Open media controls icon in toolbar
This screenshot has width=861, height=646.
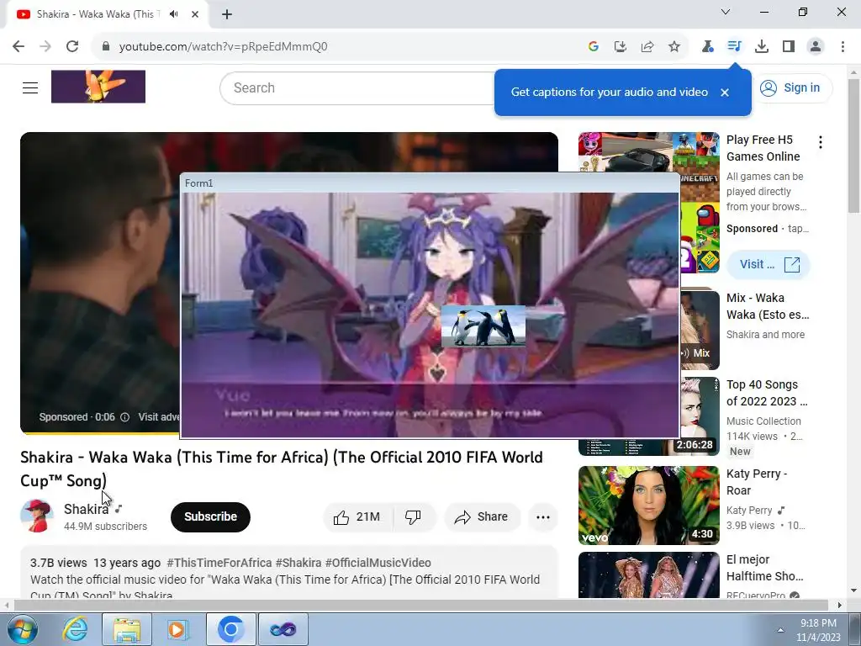[x=734, y=46]
